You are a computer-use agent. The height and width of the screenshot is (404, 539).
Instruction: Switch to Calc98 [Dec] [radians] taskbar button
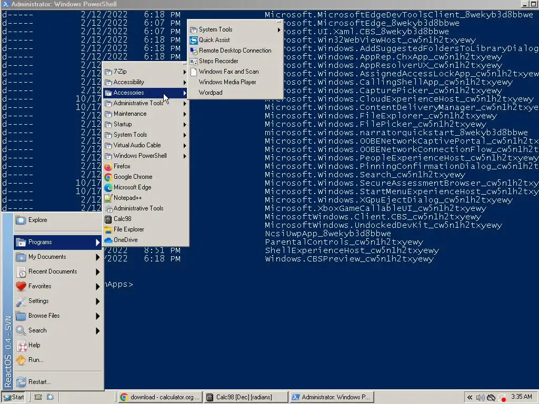246,397
